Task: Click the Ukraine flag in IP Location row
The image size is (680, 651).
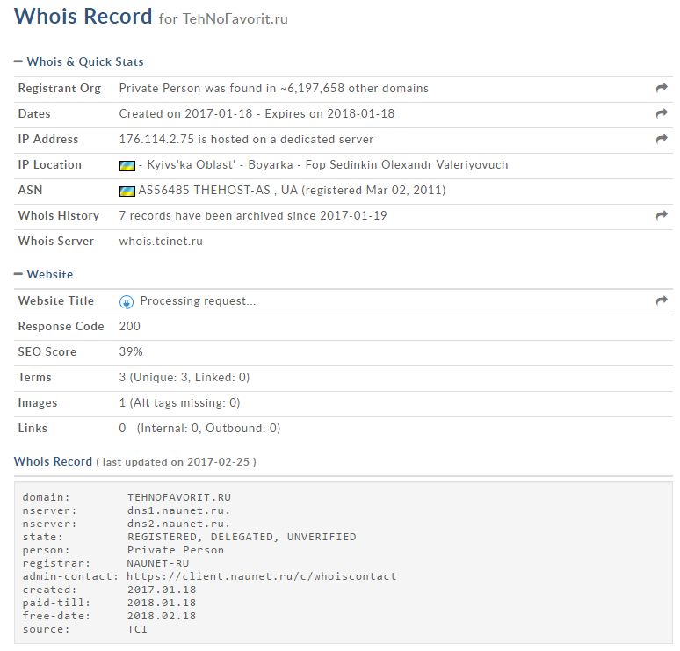Action: click(x=127, y=166)
